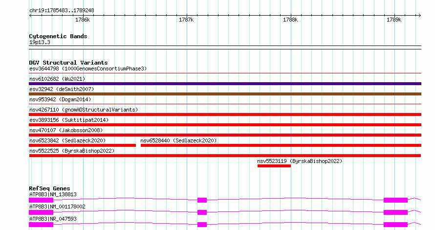Click the short red nsv6523842 variant bar
Viewport: 435px width, 230px height.
pos(83,145)
